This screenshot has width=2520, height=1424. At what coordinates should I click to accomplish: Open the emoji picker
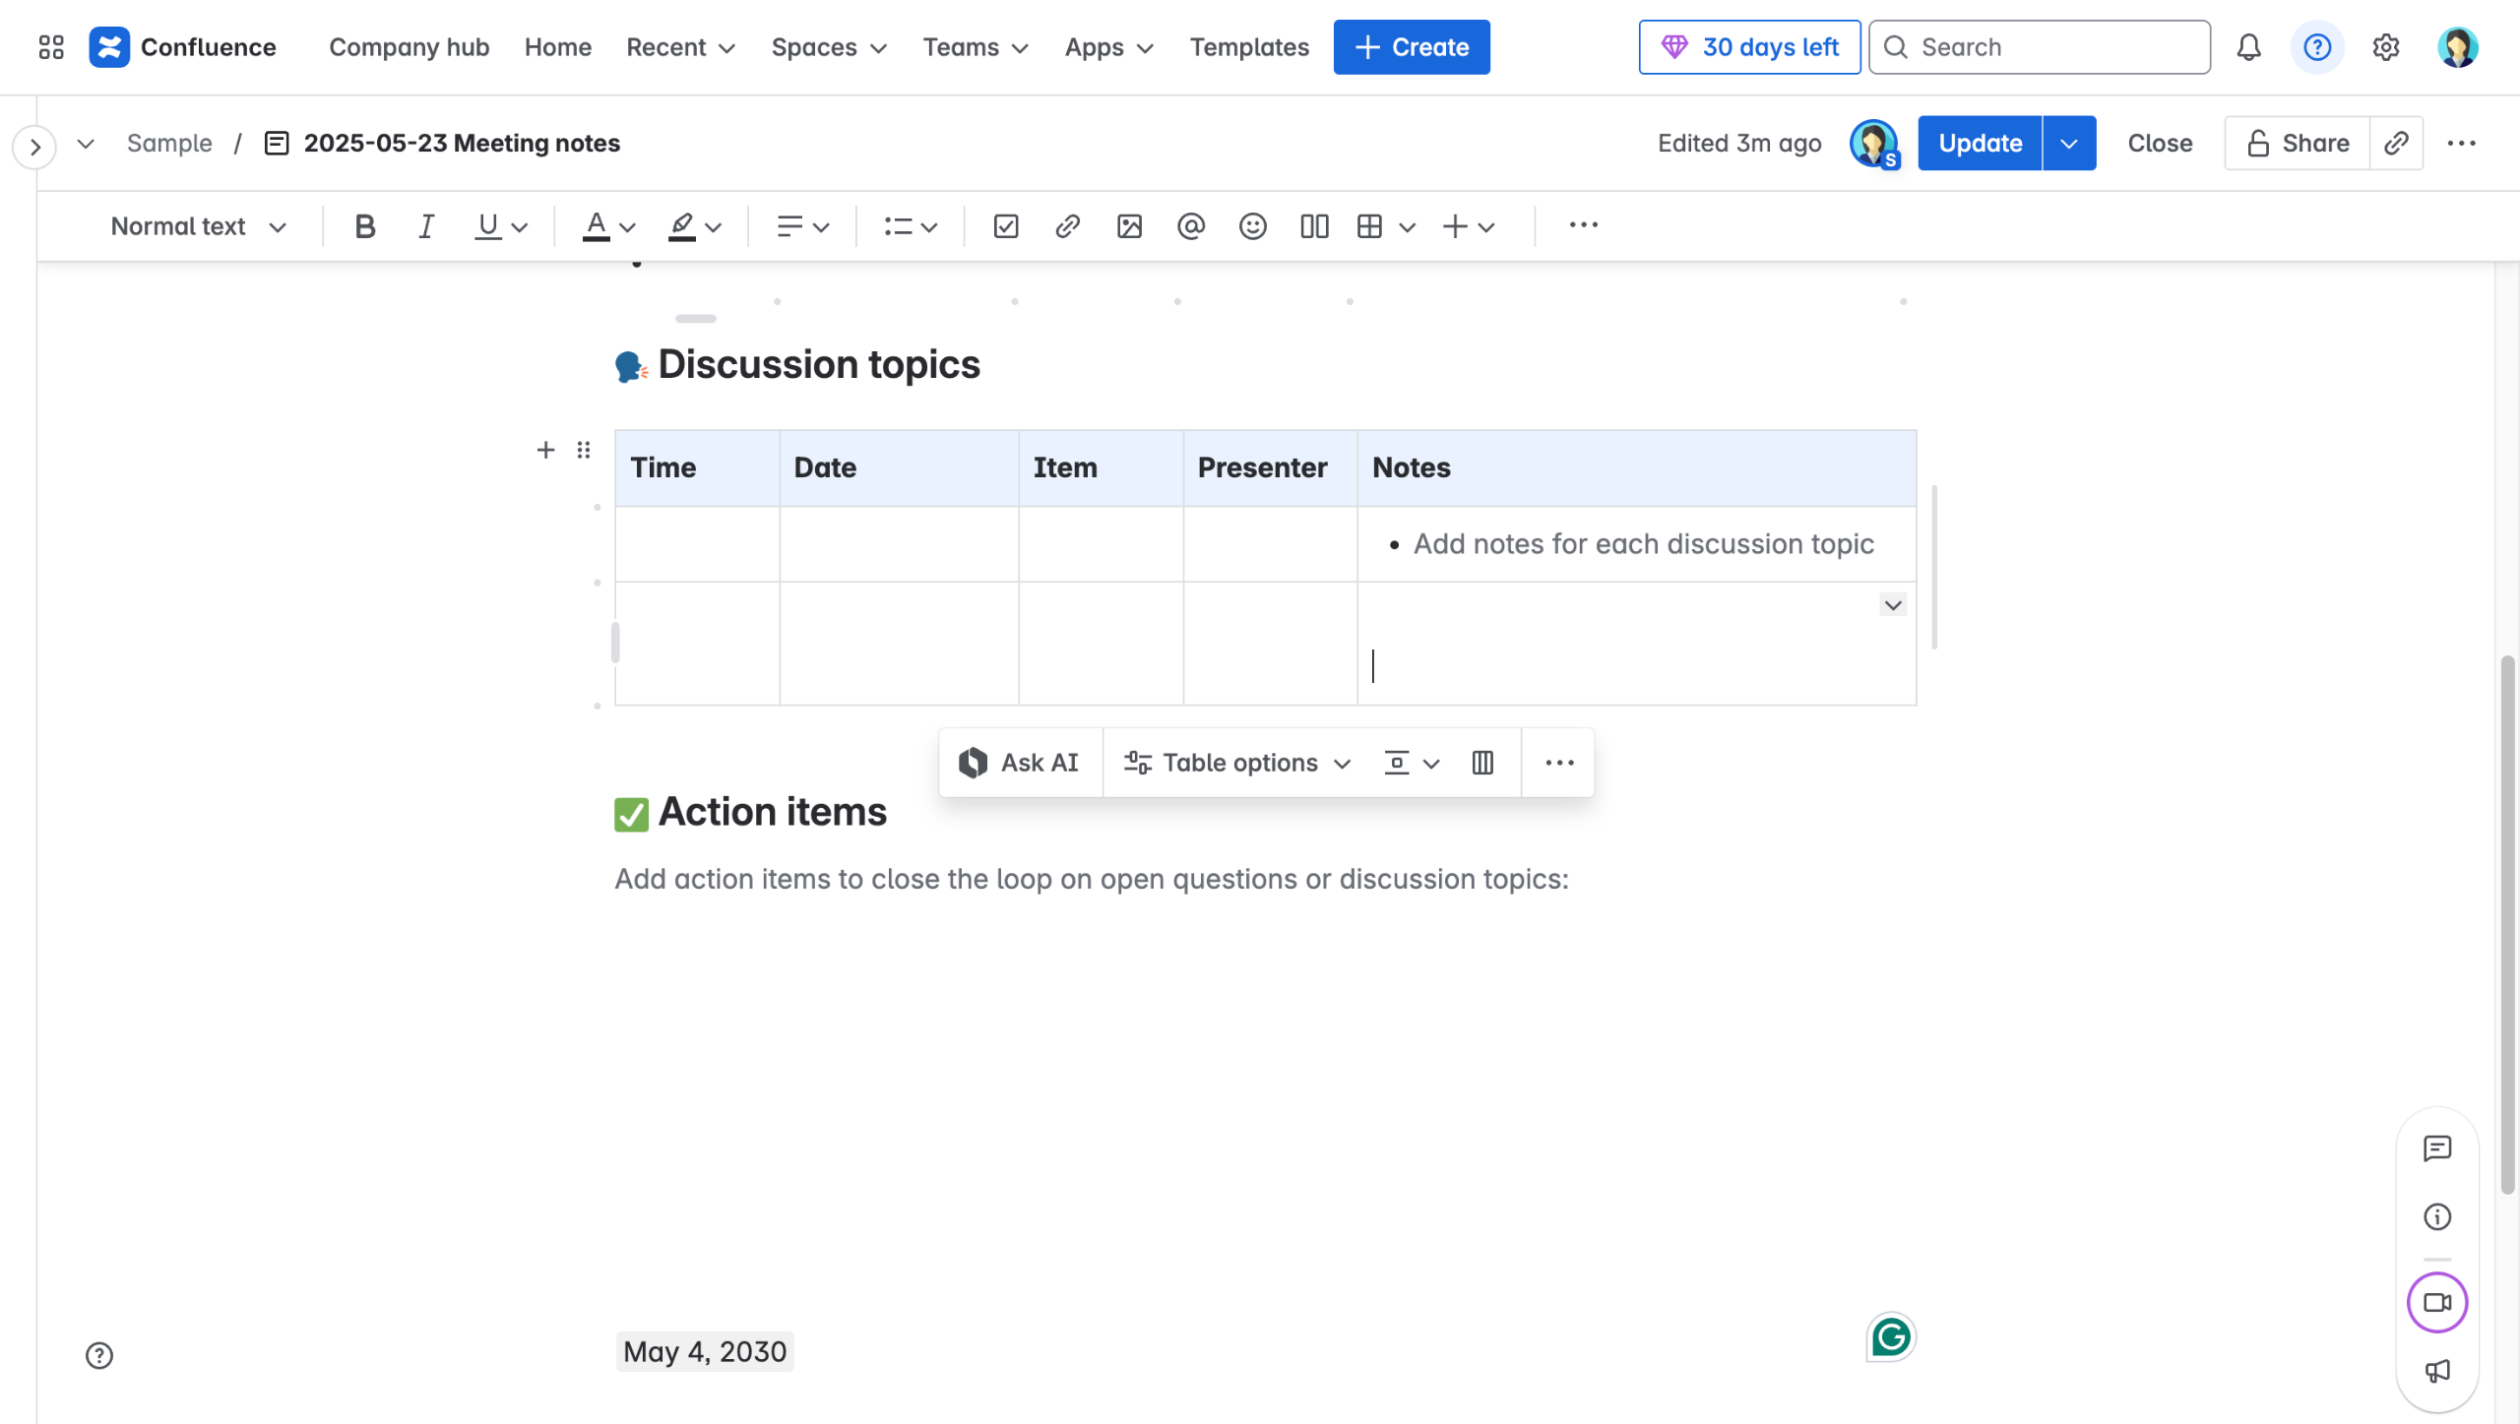tap(1252, 226)
